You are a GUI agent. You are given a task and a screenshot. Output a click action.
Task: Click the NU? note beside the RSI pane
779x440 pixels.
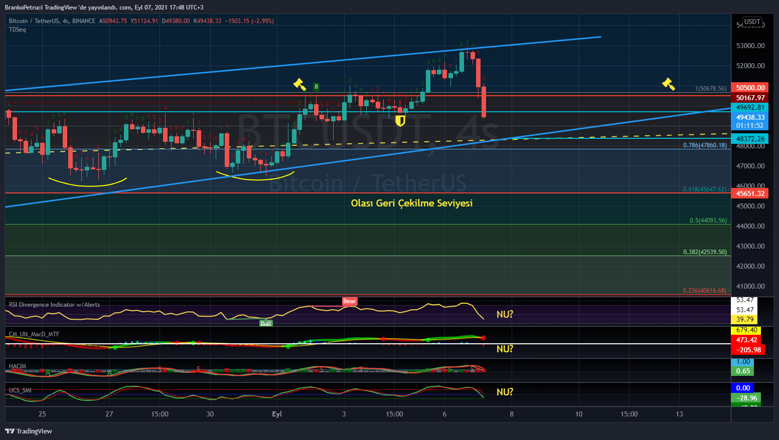tap(505, 314)
